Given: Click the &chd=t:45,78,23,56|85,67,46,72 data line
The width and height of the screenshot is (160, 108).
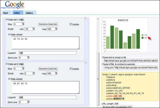Looking at the screenshot, I should point(125,93).
